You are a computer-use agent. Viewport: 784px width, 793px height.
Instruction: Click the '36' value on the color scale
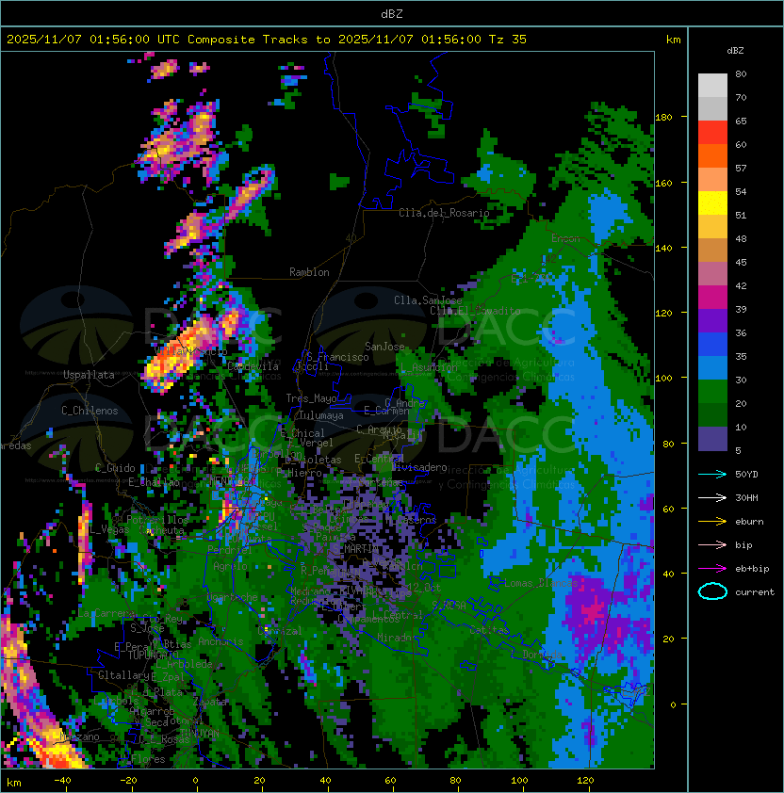(x=741, y=332)
